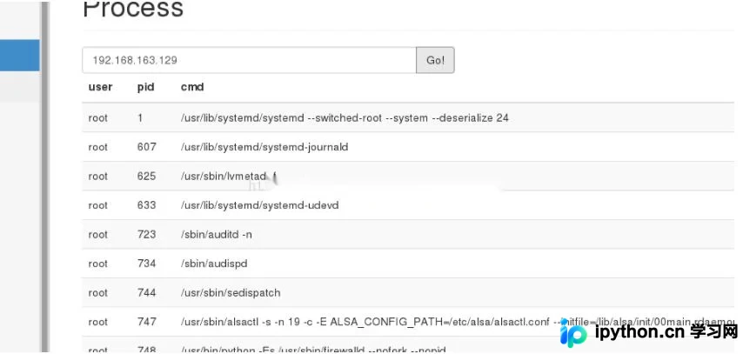Click the pid column header
Viewport: 743px width, 354px height.
click(x=145, y=87)
